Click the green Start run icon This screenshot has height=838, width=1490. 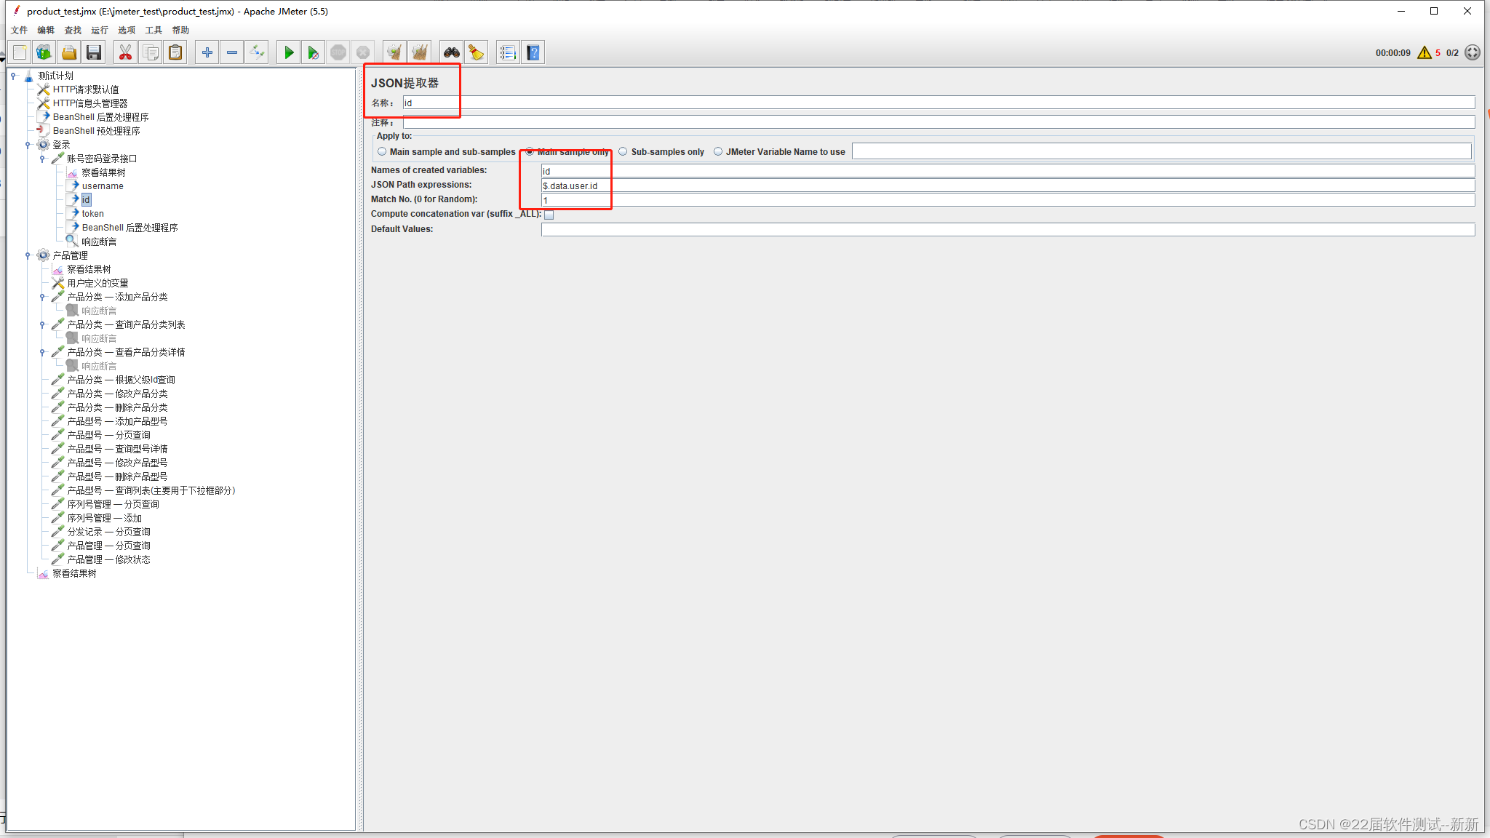(289, 52)
